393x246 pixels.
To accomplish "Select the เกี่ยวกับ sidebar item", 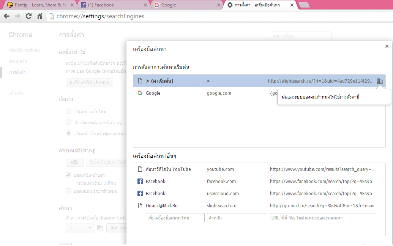I will point(16,94).
